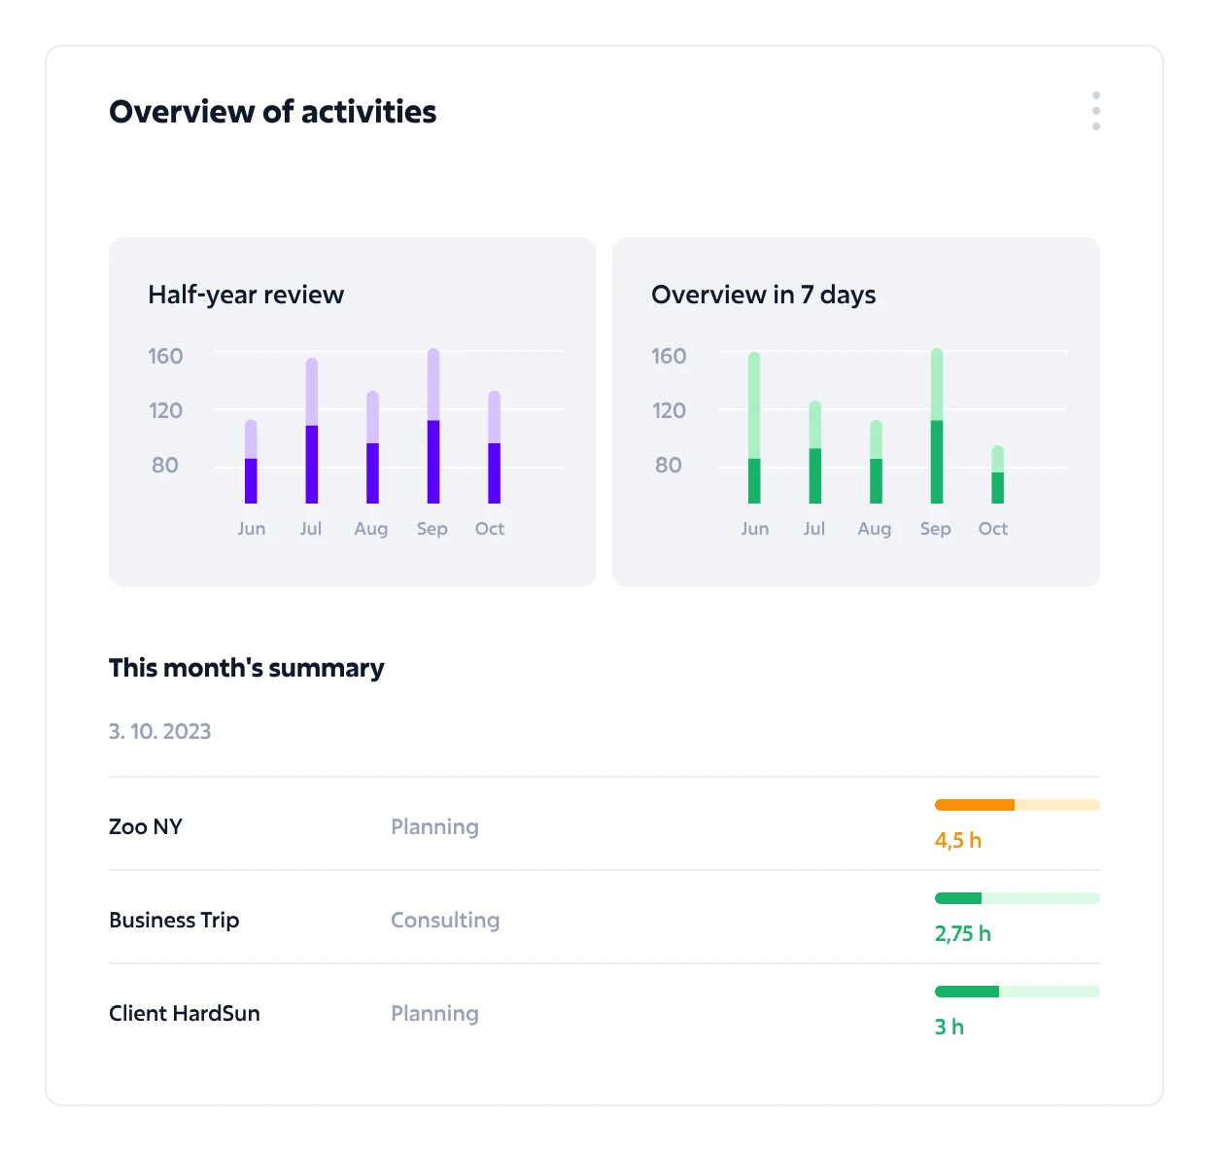Click the 3 h duration value

pyautogui.click(x=950, y=1027)
